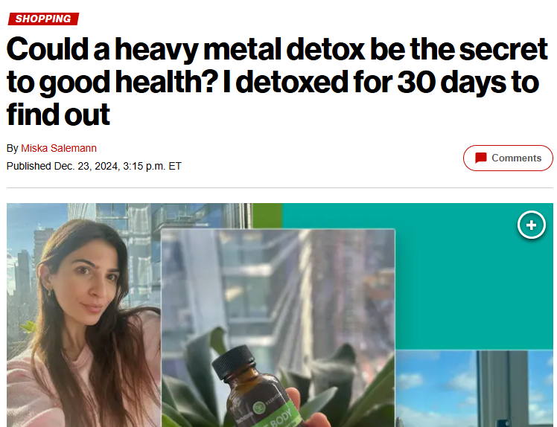This screenshot has width=557, height=427.
Task: Click the 'find out' headline line
Action: point(58,115)
